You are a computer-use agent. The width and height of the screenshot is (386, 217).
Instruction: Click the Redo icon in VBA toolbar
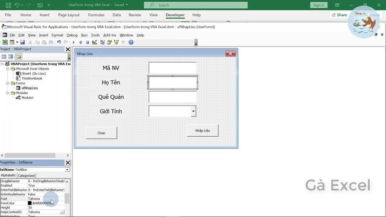[x=66, y=42]
